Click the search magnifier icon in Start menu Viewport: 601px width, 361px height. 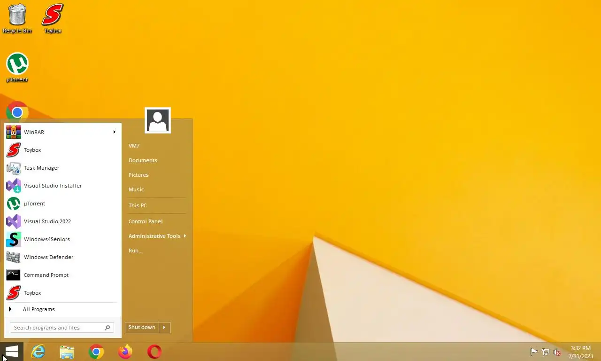click(x=108, y=328)
